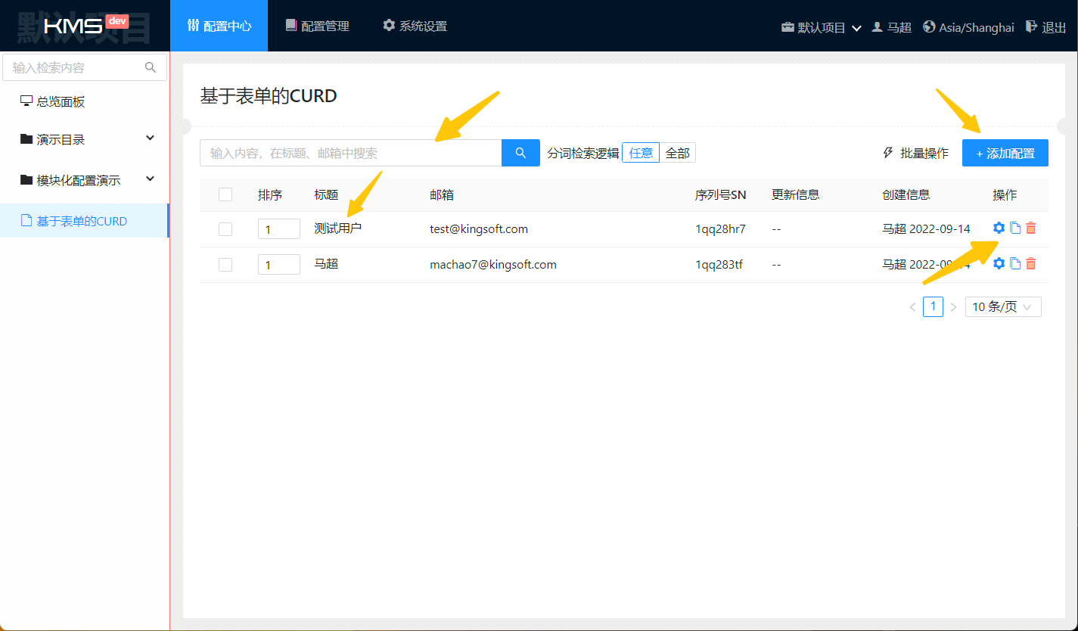Open the 系统设置 top tab

coord(415,26)
